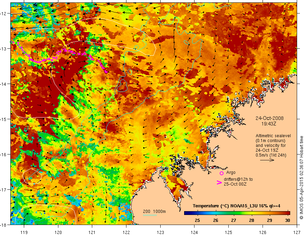Click the 0.5m/s velocity scale arrow

click(267, 160)
